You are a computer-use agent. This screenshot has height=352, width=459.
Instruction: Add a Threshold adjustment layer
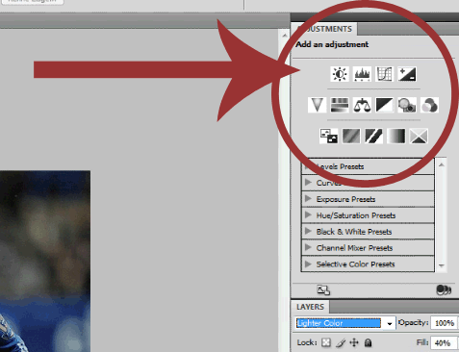coord(373,136)
